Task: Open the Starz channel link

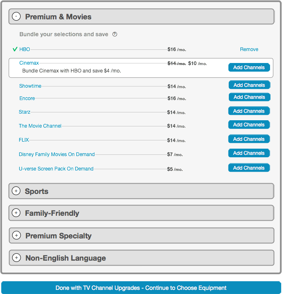Action: point(24,112)
